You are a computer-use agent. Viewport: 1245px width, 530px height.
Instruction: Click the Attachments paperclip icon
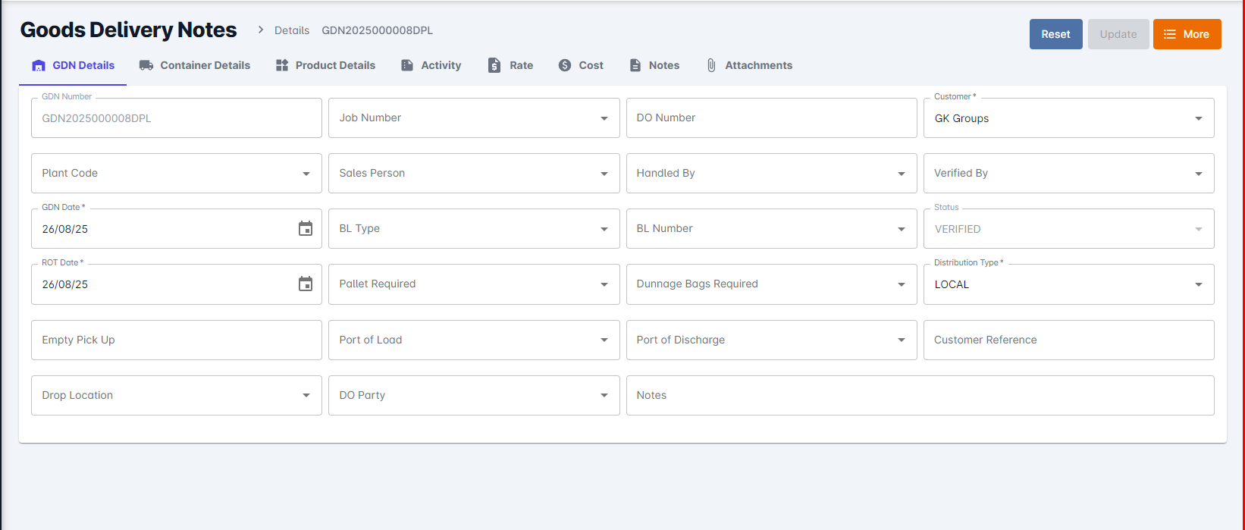click(x=711, y=65)
